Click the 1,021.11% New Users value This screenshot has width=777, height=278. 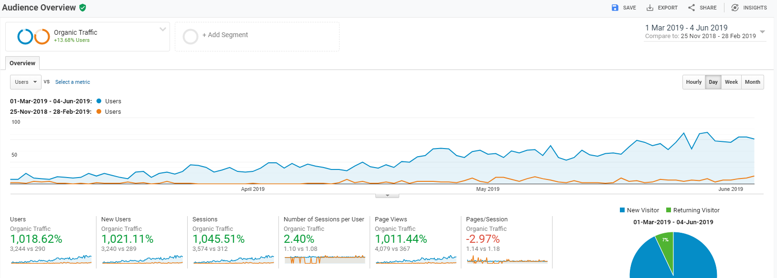pos(128,239)
